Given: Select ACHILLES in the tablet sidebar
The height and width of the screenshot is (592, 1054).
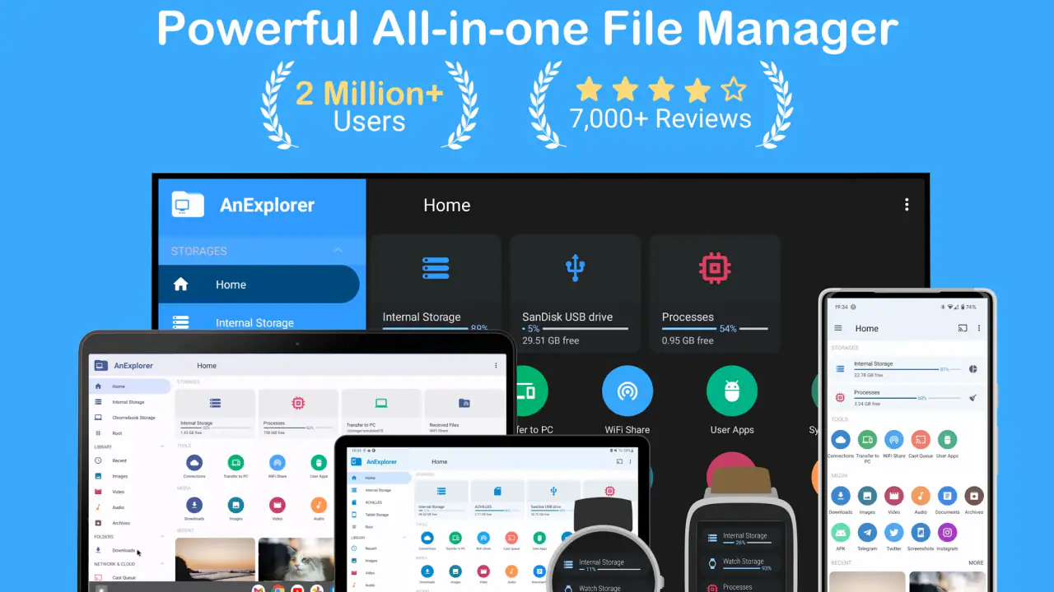Looking at the screenshot, I should click(x=380, y=502).
